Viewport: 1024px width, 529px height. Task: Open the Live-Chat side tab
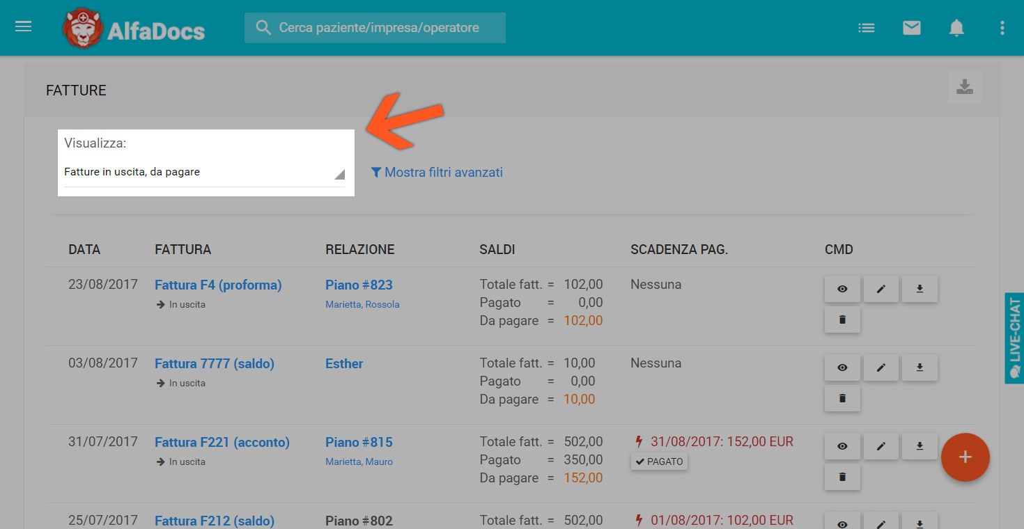click(1014, 338)
